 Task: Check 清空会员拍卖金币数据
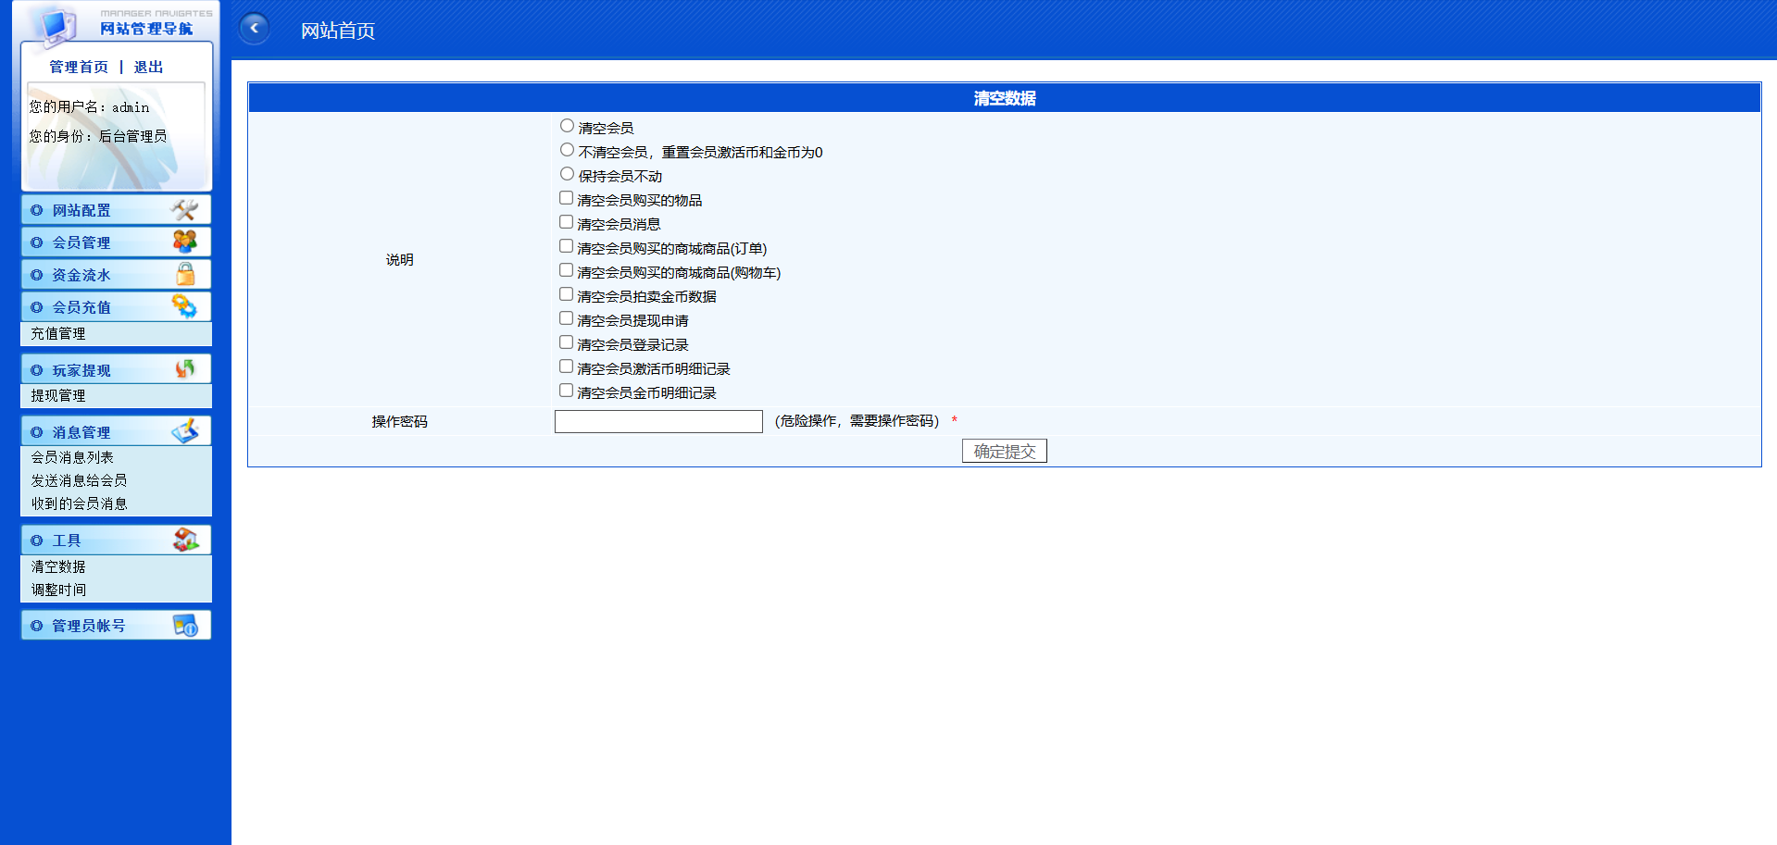point(566,294)
